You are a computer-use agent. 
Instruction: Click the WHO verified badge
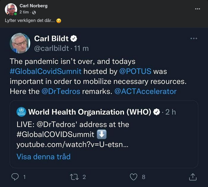[157, 112]
